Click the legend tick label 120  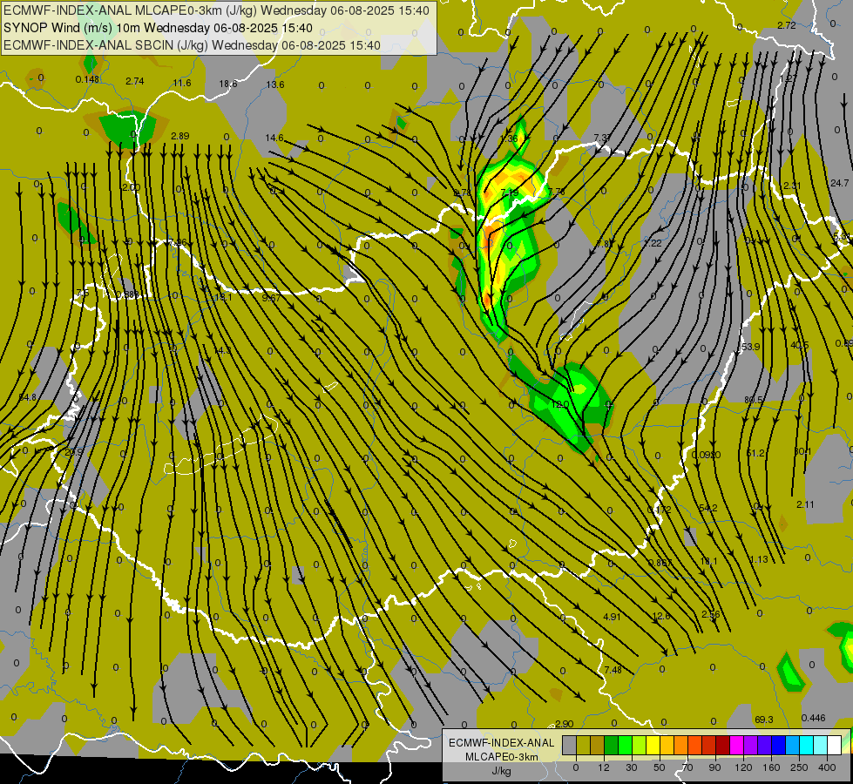[x=743, y=767]
